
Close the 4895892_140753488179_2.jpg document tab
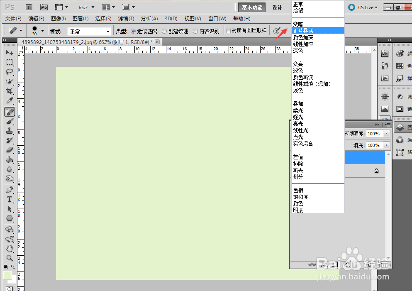click(x=157, y=42)
